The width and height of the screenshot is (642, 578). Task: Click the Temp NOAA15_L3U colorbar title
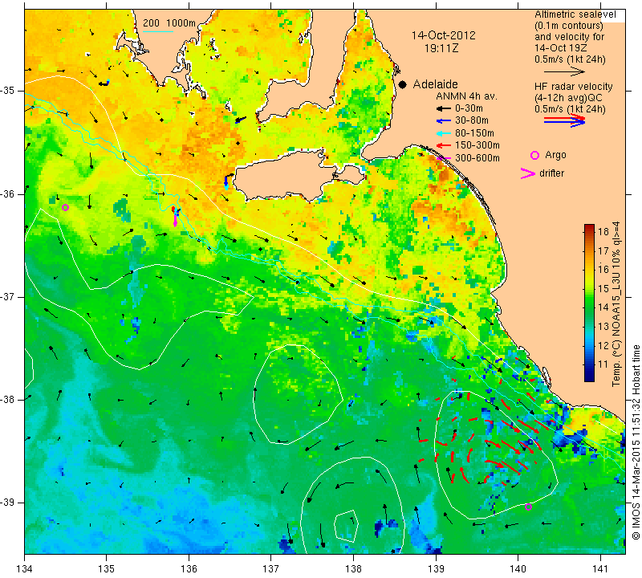pos(616,304)
